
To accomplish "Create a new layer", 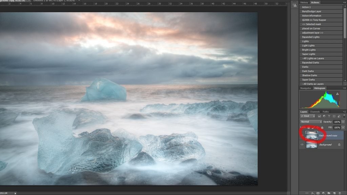I will (x=334, y=193).
